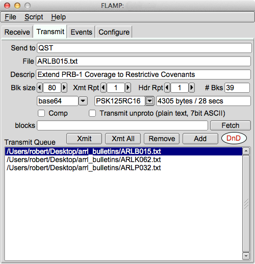The width and height of the screenshot is (255, 264).
Task: Enable the Comp checkbox
Action: (41, 113)
